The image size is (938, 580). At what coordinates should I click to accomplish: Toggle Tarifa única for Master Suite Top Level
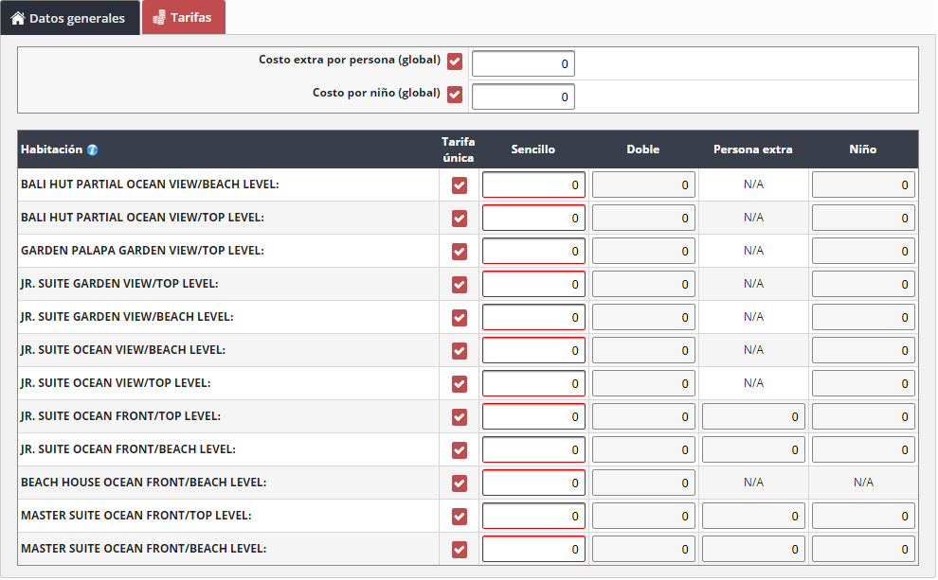click(460, 517)
